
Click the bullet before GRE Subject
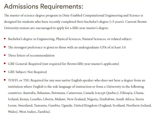pyautogui.click(x=5, y=71)
